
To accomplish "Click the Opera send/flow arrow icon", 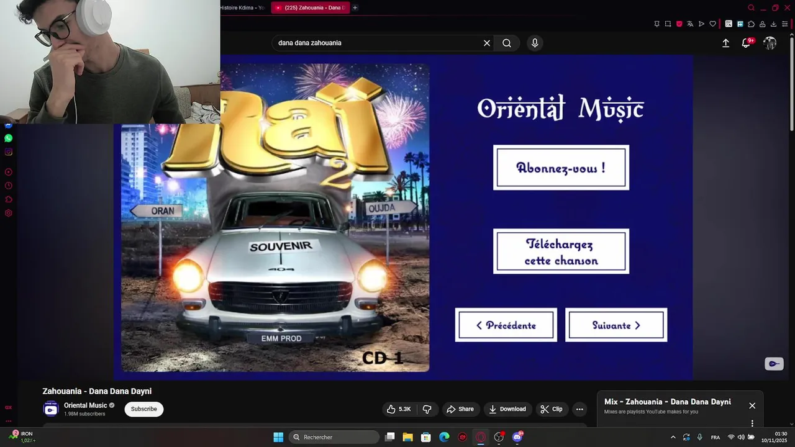I will click(701, 24).
